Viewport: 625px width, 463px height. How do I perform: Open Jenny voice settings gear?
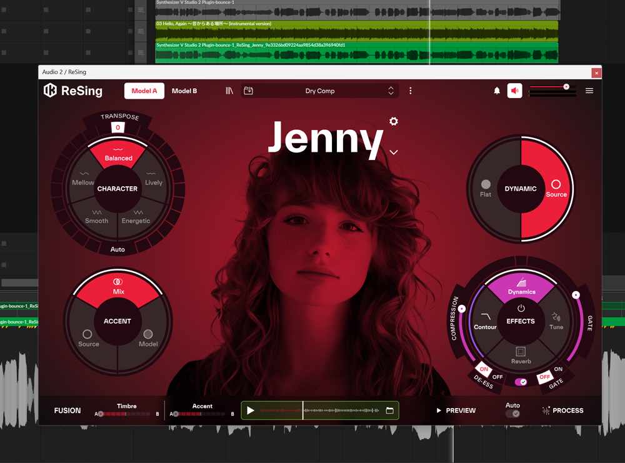click(x=393, y=121)
